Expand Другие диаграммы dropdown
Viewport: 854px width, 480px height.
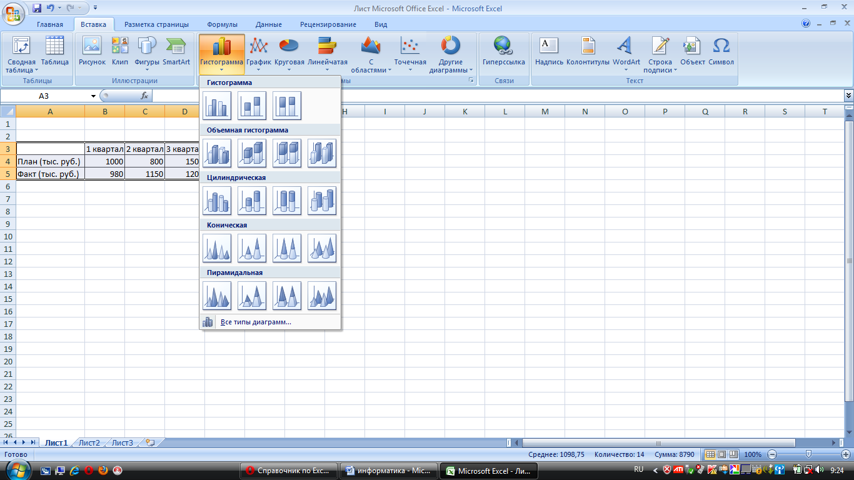coord(451,55)
